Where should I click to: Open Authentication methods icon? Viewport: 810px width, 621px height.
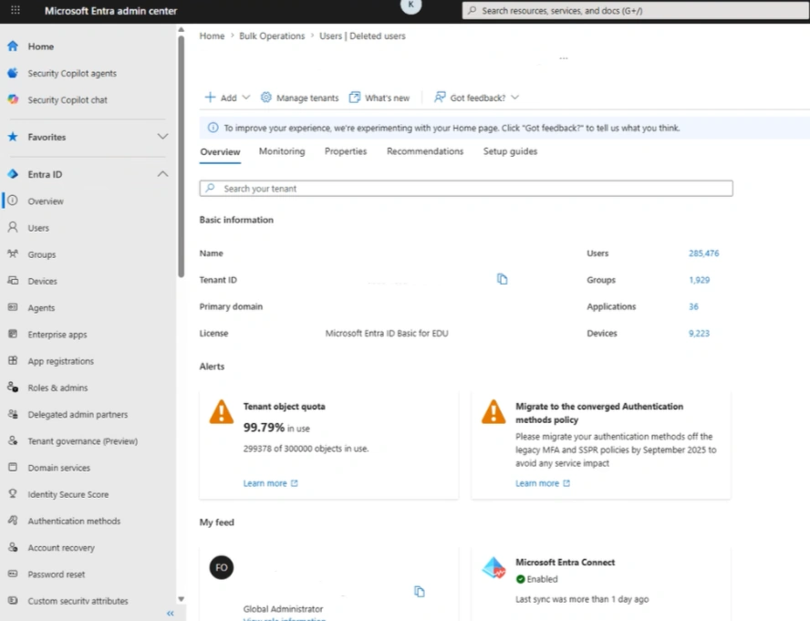[13, 521]
